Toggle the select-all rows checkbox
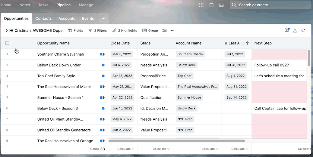 click(7, 43)
